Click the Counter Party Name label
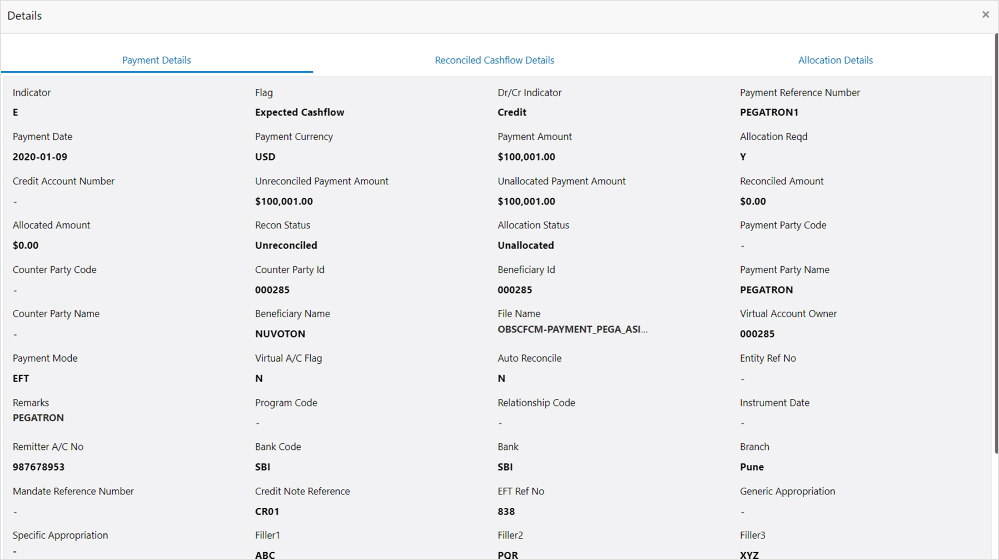The width and height of the screenshot is (999, 560). click(56, 313)
